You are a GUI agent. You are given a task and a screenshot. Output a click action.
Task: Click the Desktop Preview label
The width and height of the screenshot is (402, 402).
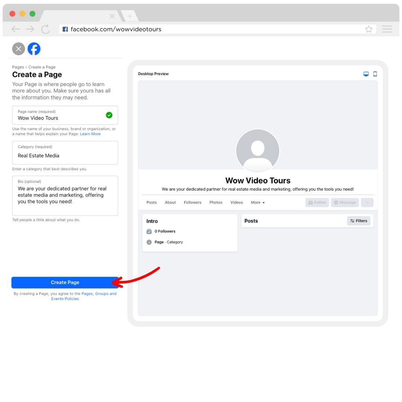(153, 74)
